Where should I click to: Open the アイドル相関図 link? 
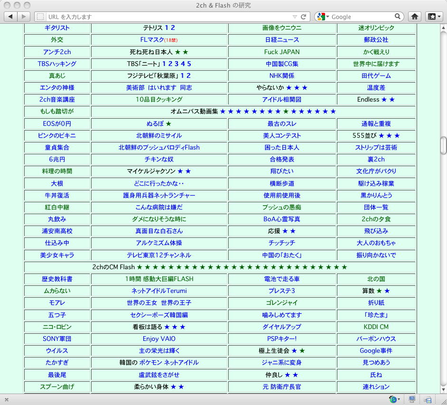282,99
